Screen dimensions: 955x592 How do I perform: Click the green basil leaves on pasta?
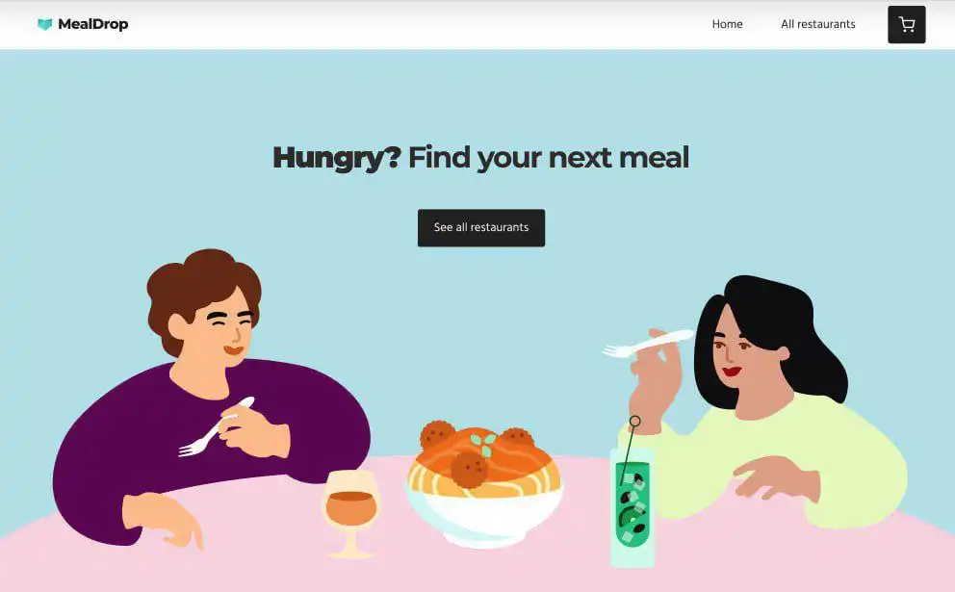483,444
